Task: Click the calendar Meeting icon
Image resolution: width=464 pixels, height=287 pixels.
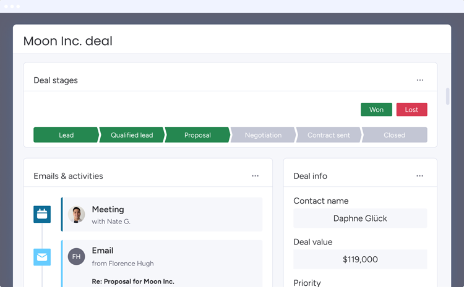Action: click(42, 214)
